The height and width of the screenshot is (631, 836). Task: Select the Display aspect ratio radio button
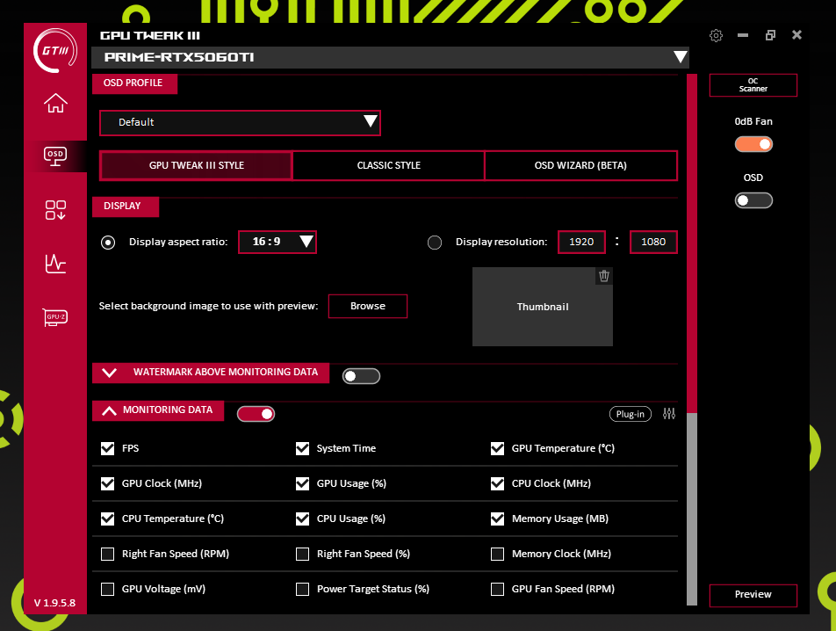click(x=108, y=243)
